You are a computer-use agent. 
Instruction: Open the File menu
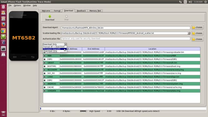pyautogui.click(x=10, y=5)
